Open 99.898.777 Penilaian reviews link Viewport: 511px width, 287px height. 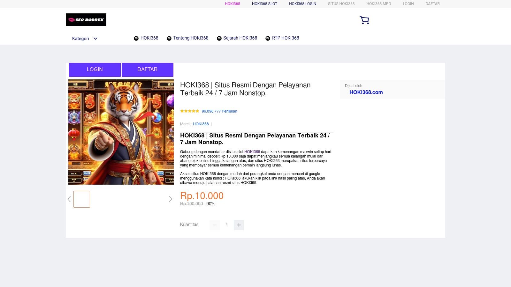pyautogui.click(x=219, y=111)
